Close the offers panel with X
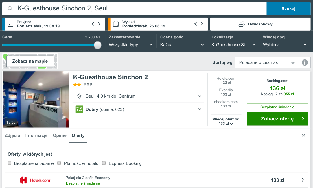Screen dimensions: 313x188 pos(303,135)
